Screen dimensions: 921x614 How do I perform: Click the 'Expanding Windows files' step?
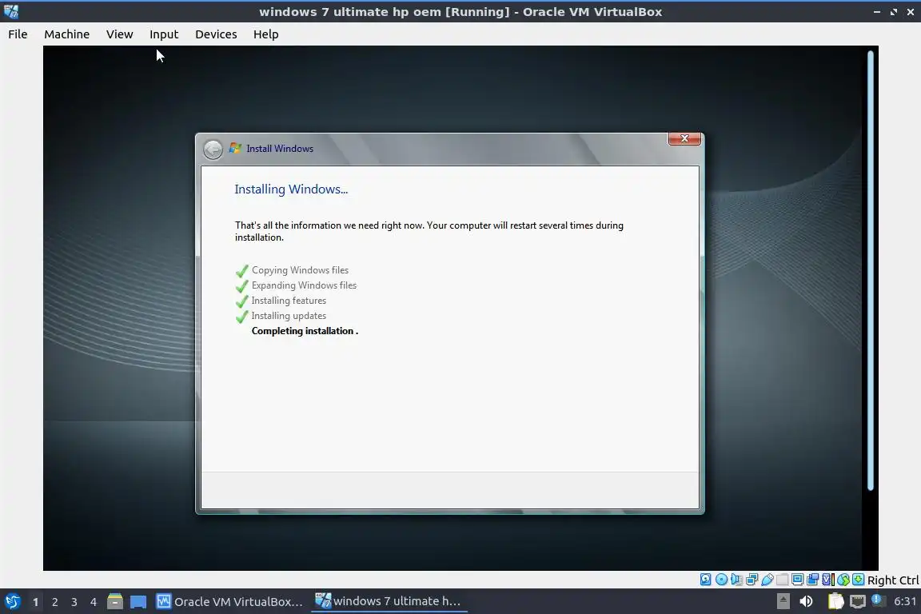pyautogui.click(x=305, y=285)
